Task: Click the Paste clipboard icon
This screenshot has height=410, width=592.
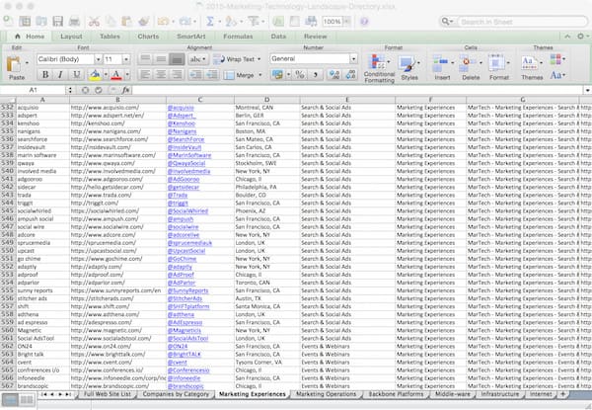Action: click(x=16, y=65)
